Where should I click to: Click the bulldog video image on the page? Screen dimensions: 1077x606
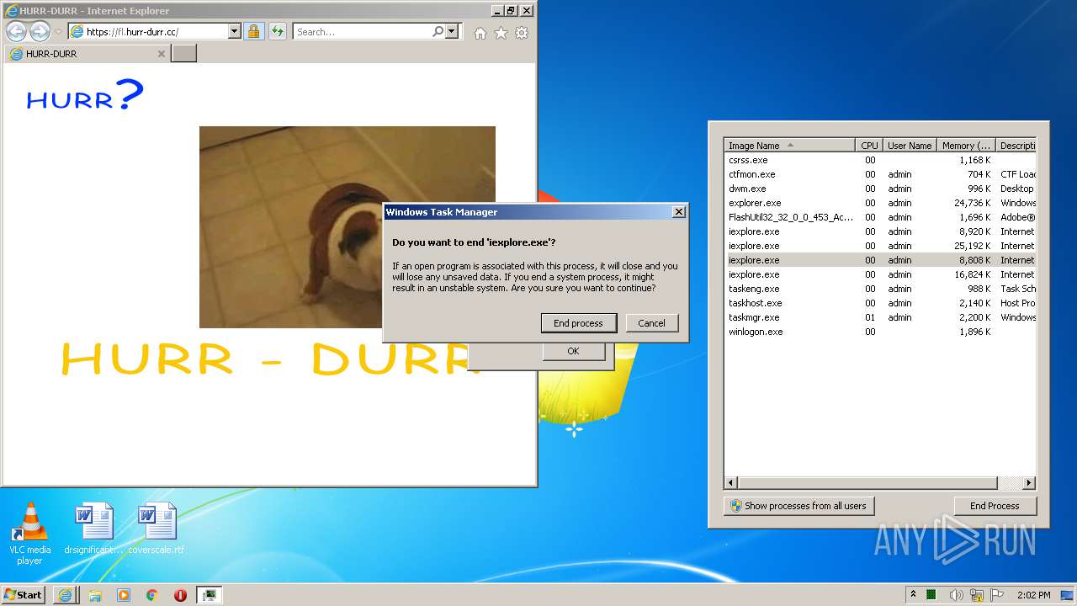pyautogui.click(x=347, y=226)
